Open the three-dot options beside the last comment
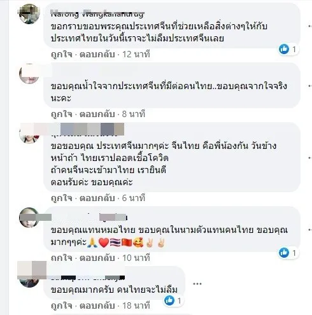 [197, 284]
